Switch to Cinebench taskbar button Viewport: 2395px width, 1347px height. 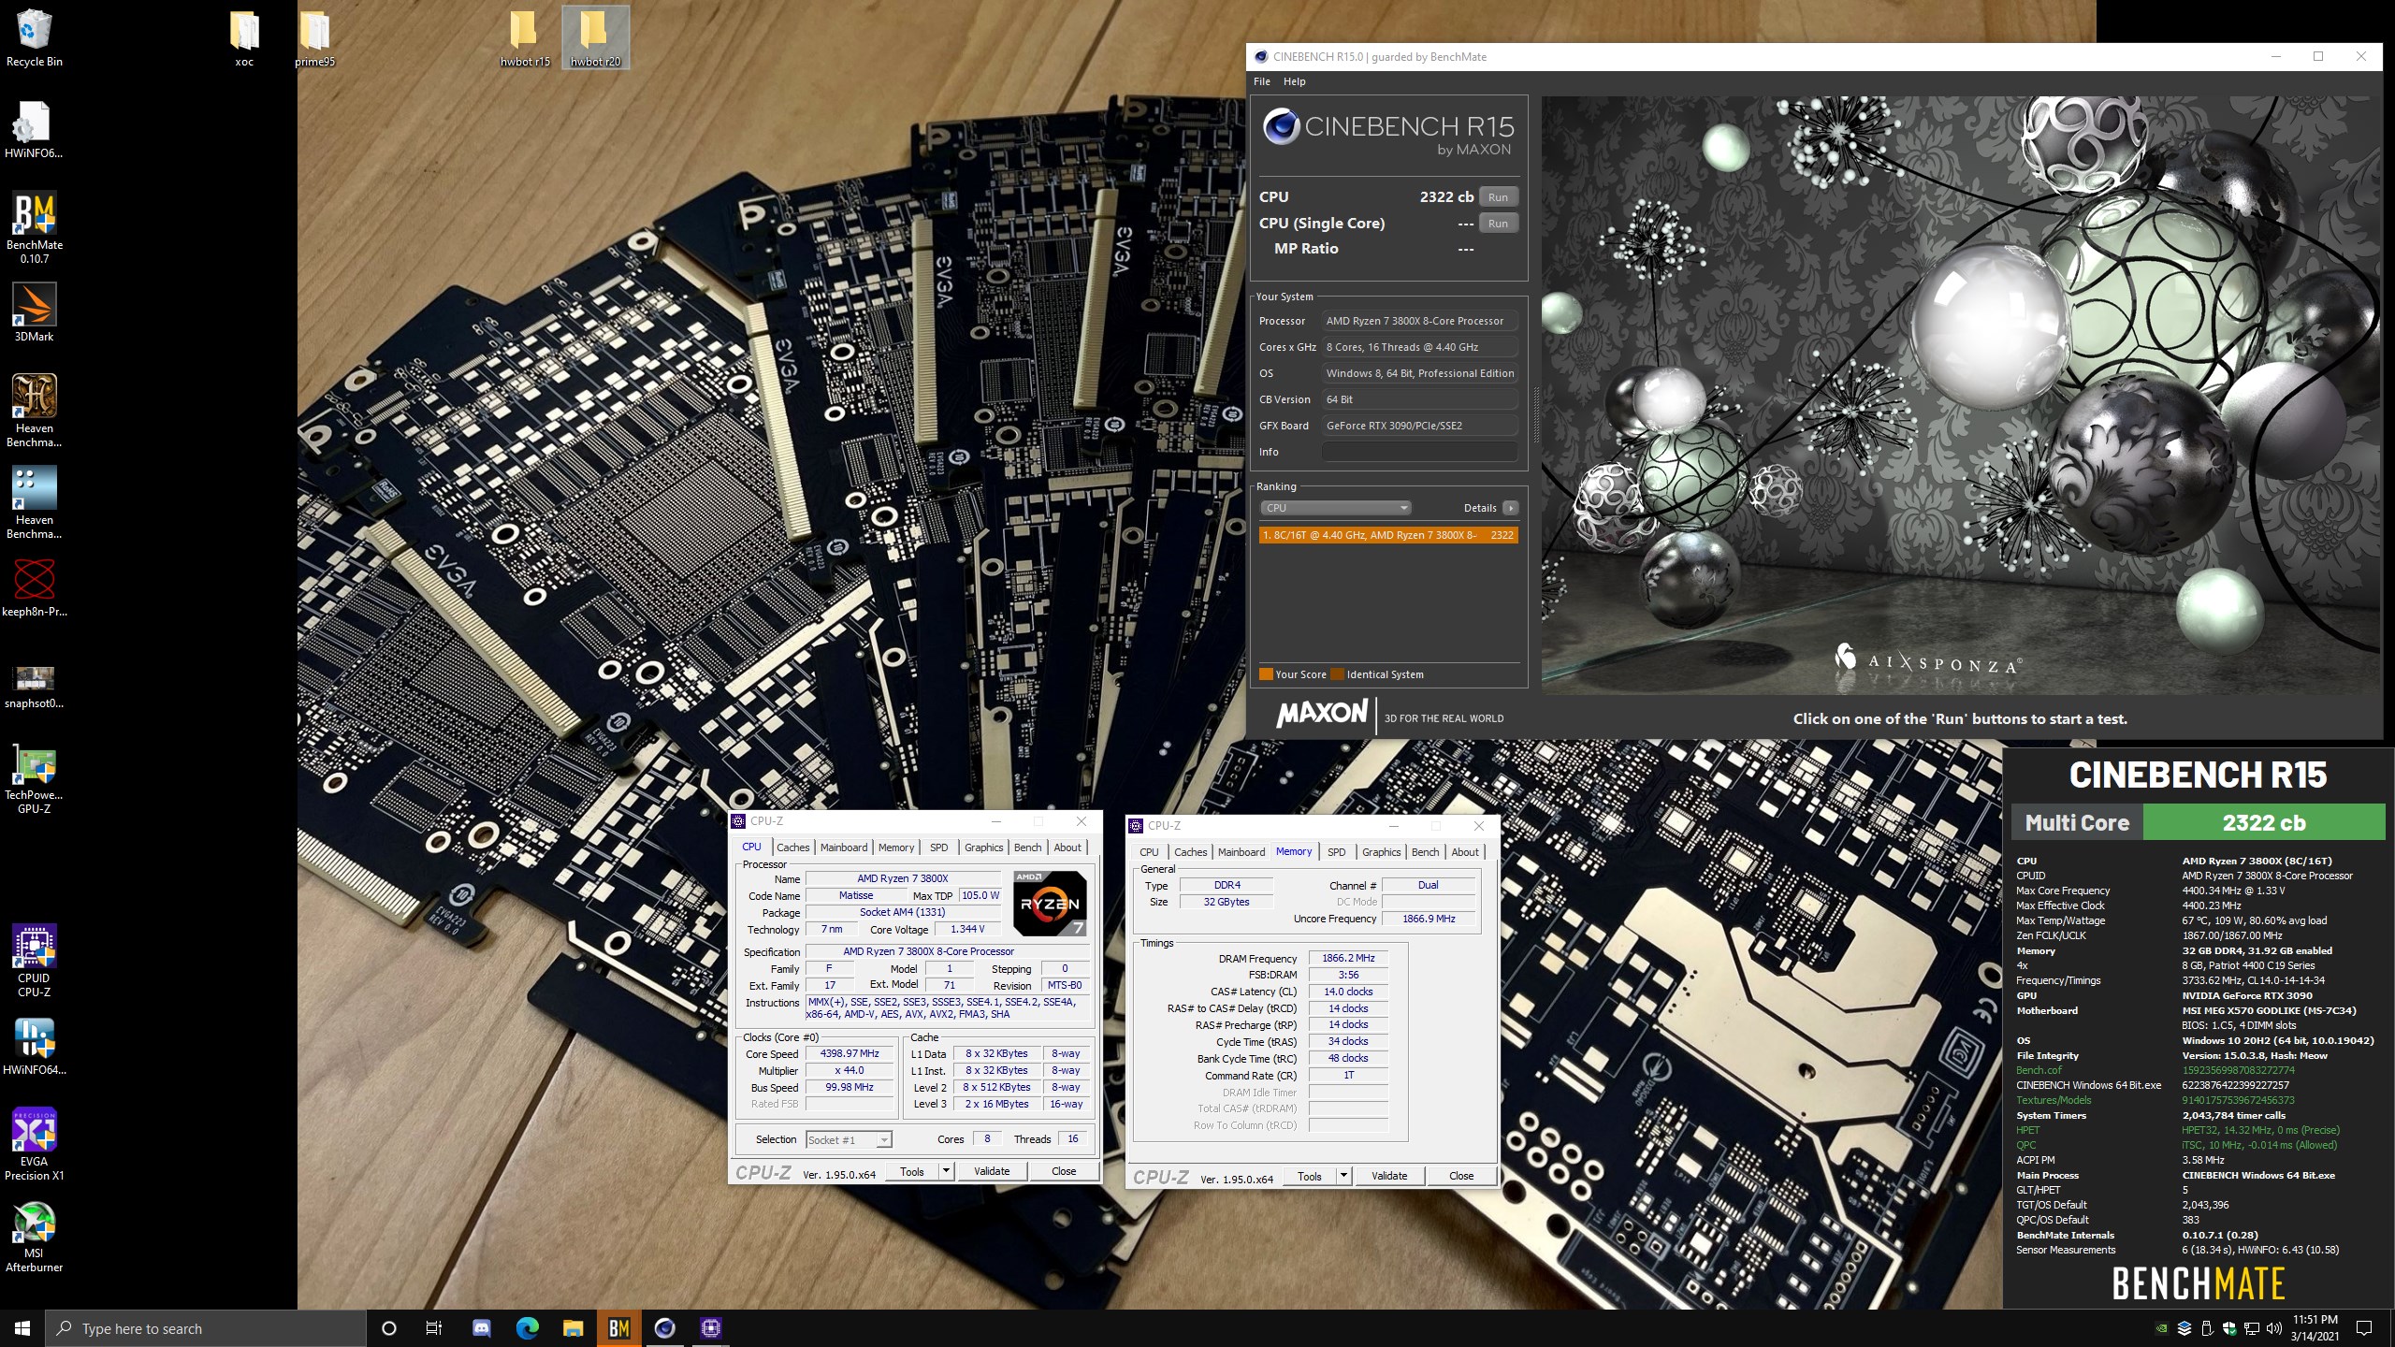[665, 1328]
